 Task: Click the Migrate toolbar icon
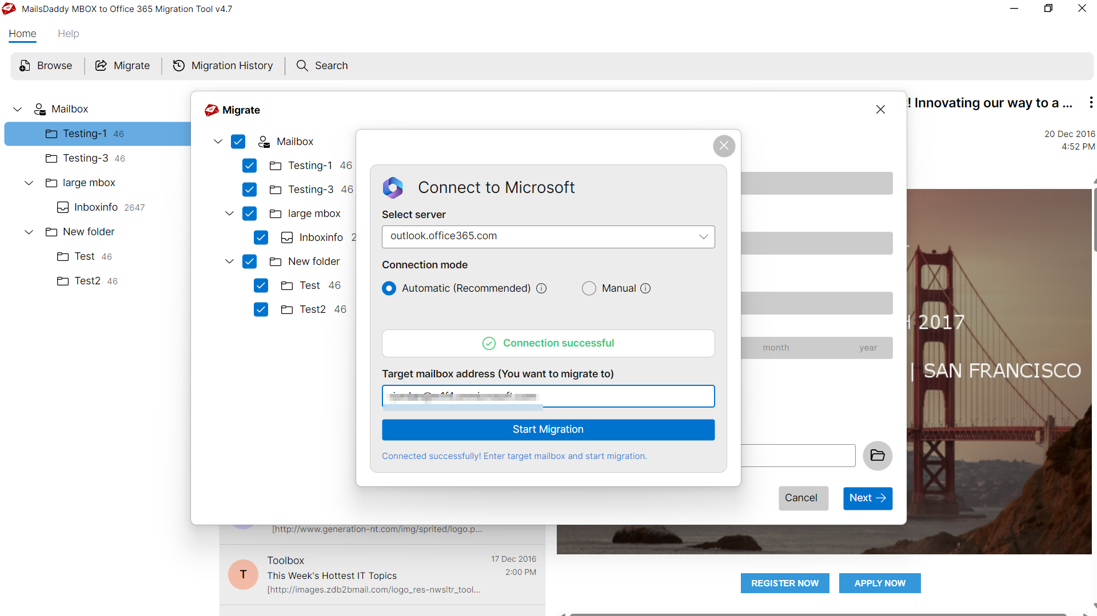click(x=101, y=66)
